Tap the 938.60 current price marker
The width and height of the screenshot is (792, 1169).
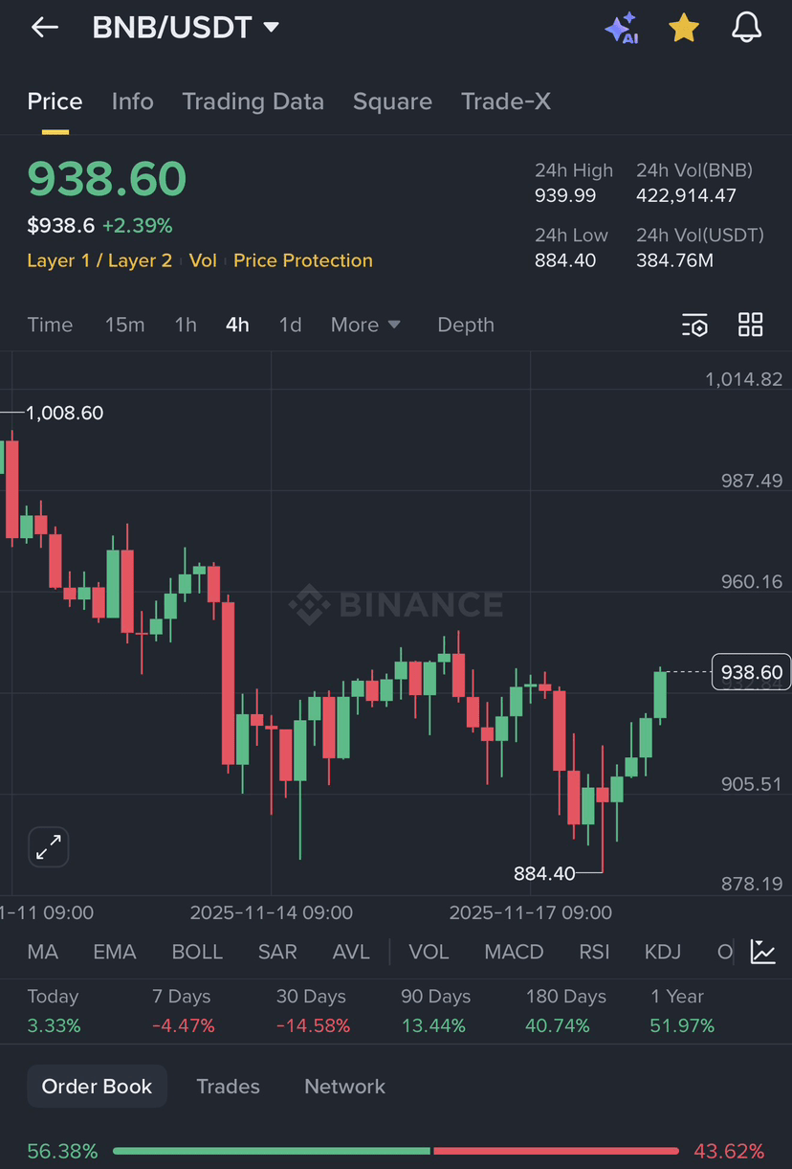click(x=752, y=672)
